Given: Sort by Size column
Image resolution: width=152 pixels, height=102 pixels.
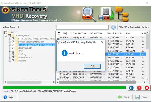Looking at the screenshot, I should pos(132,33).
